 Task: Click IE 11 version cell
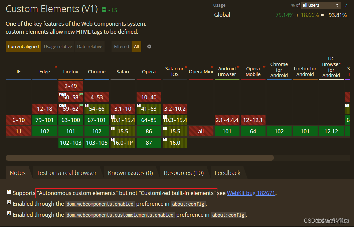pyautogui.click(x=18, y=131)
